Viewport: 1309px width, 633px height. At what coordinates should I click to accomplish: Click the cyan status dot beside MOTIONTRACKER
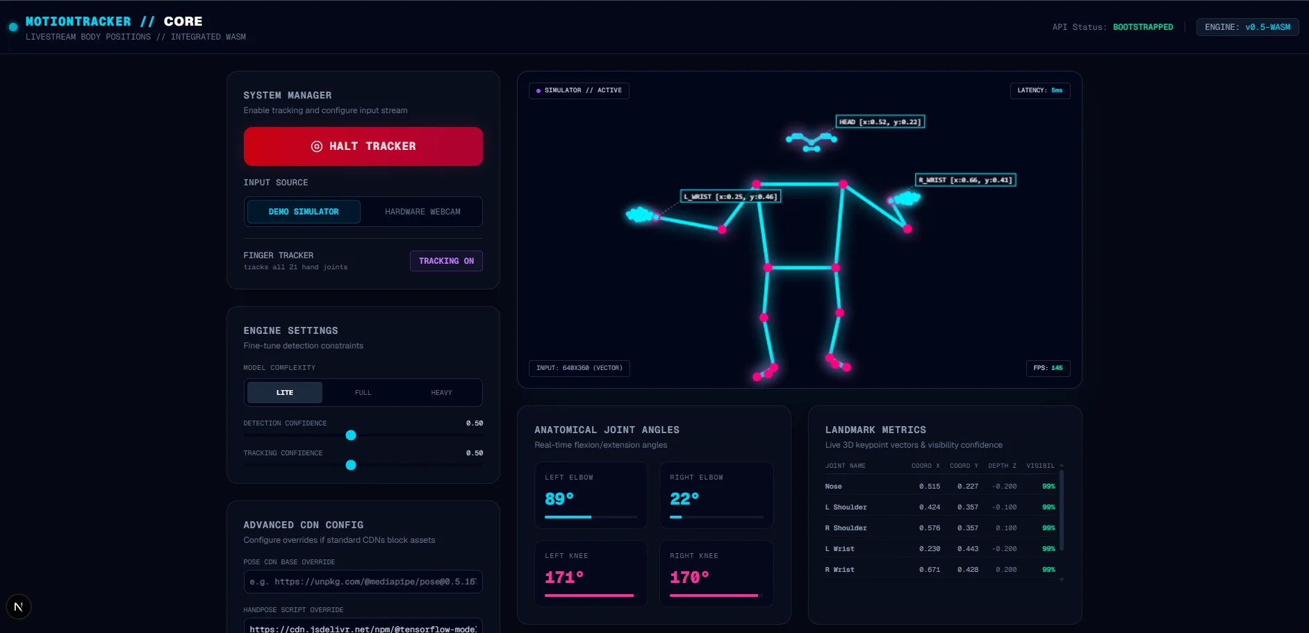coord(13,27)
